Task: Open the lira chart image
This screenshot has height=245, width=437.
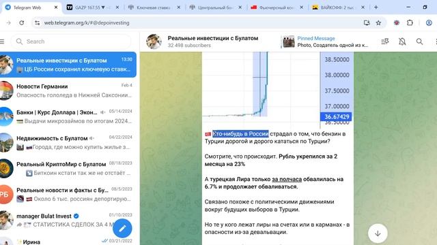Action: tap(278, 89)
